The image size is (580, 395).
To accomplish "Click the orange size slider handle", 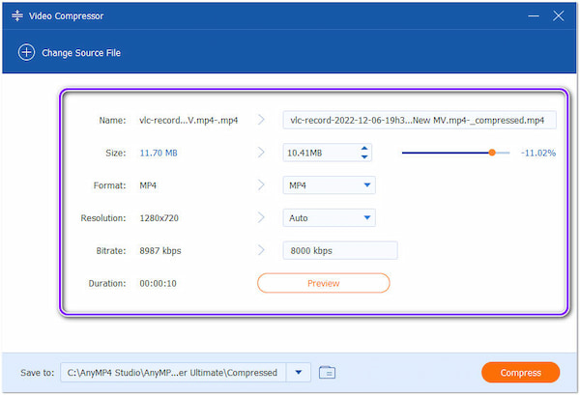I will (492, 153).
